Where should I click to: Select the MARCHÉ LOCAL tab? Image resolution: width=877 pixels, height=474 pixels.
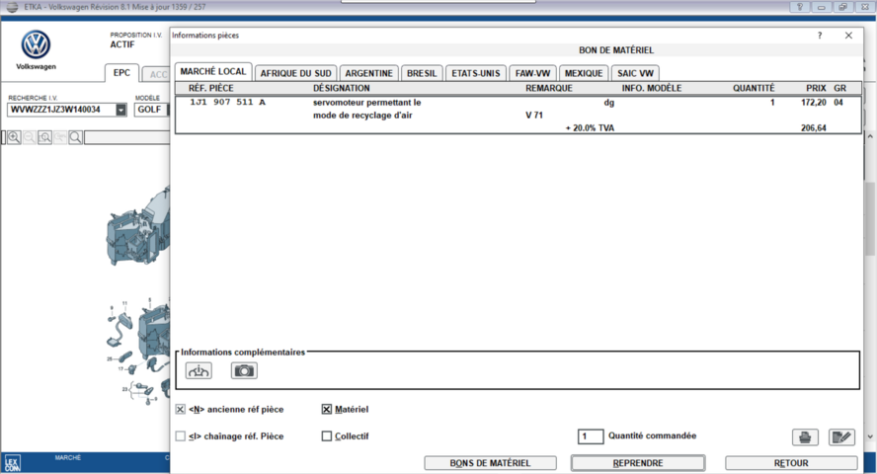(x=213, y=71)
